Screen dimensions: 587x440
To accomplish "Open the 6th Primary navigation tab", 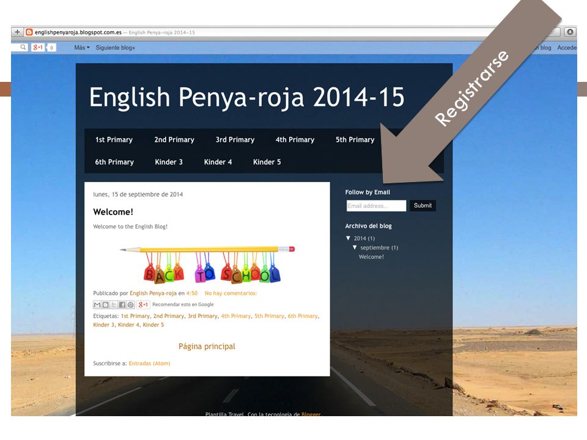I will [114, 162].
